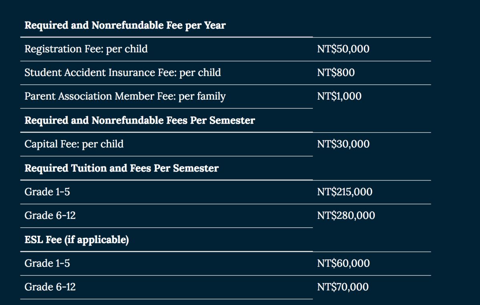Viewport: 480px width, 305px height.
Task: Click the NT$30,000 capital fee amount
Action: click(343, 144)
